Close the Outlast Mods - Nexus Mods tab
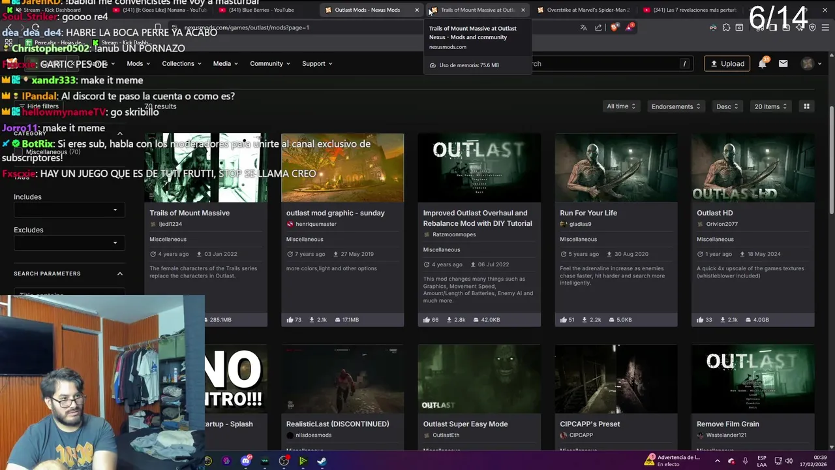835x470 pixels. click(x=417, y=10)
